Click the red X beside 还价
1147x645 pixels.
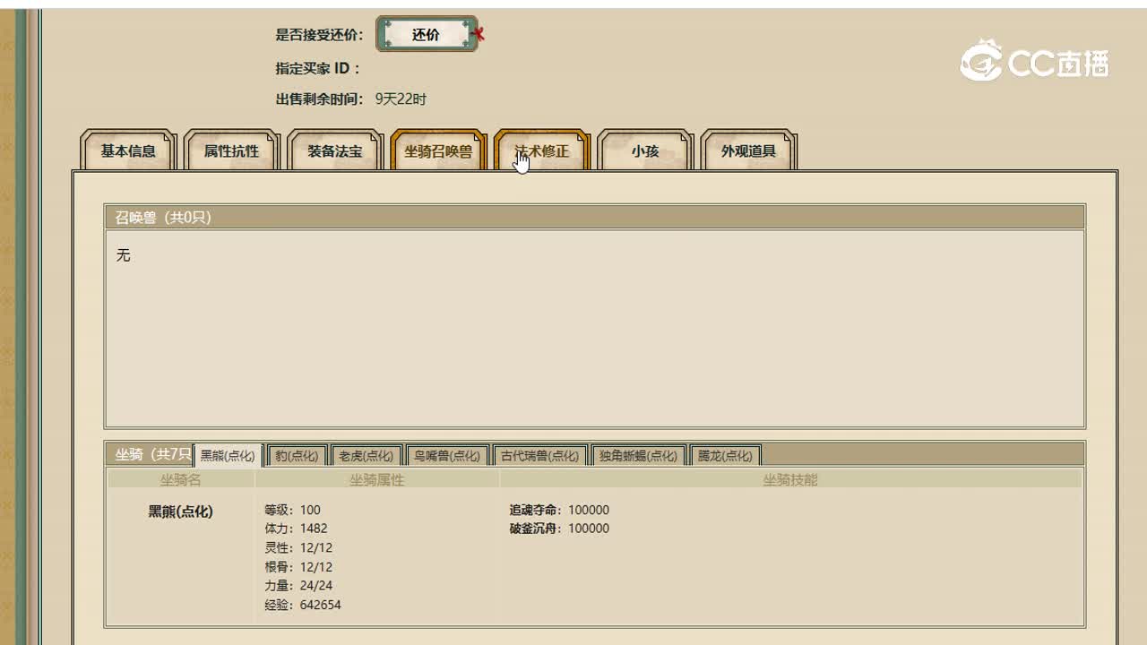(479, 34)
